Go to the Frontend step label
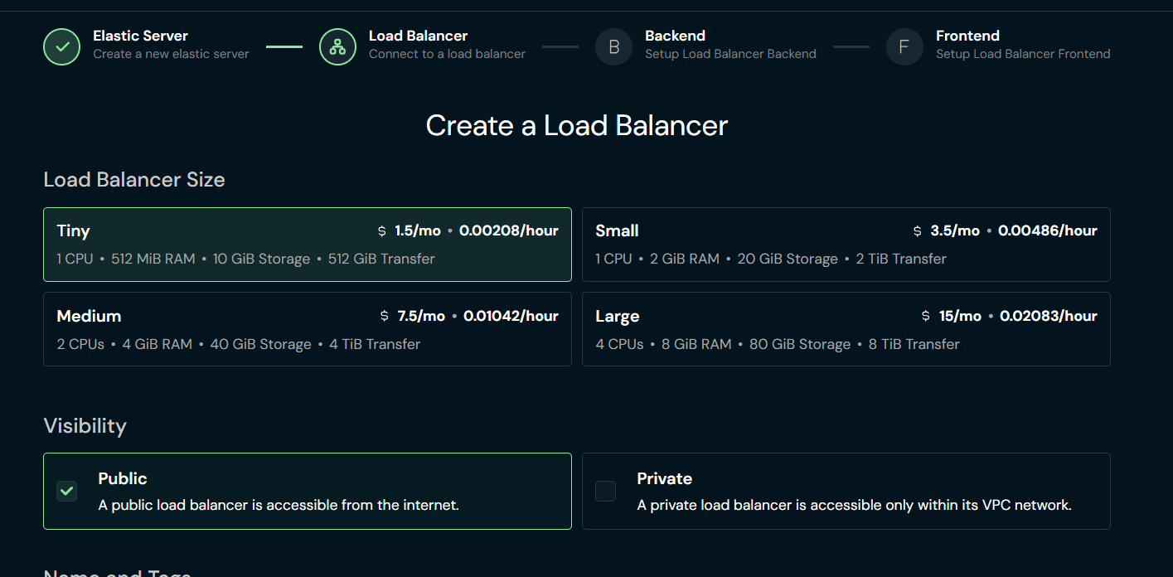Viewport: 1173px width, 577px height. click(x=967, y=36)
